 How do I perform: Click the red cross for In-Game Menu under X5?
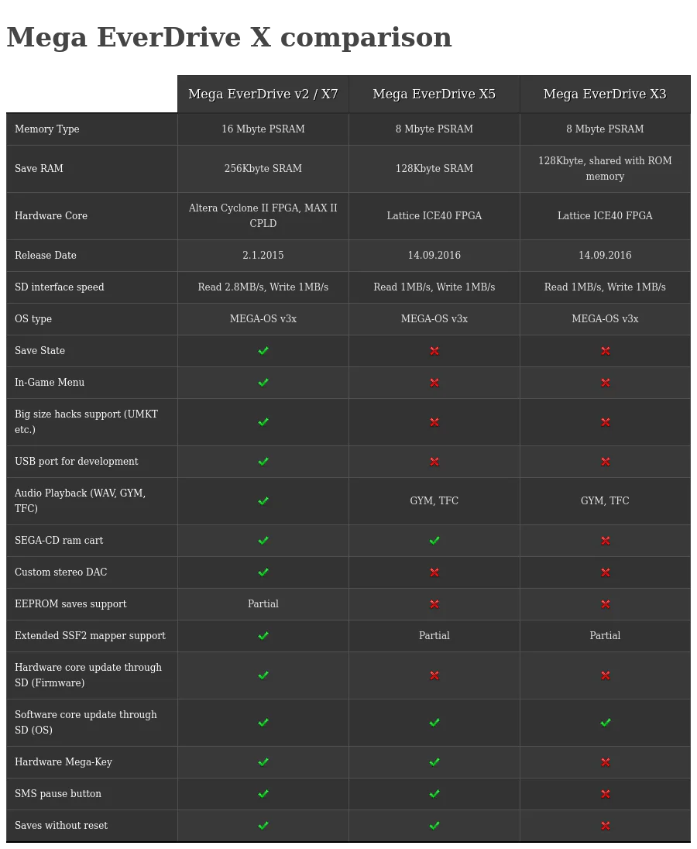point(434,383)
